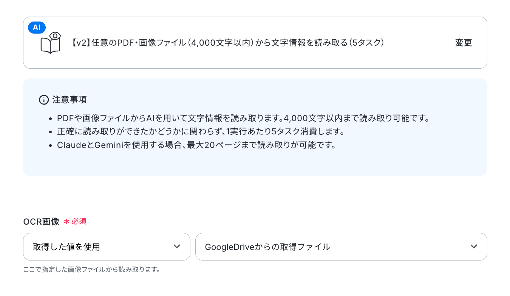This screenshot has width=510, height=296.
Task: Click the info circle icon beside 注意事項
Action: pos(44,100)
